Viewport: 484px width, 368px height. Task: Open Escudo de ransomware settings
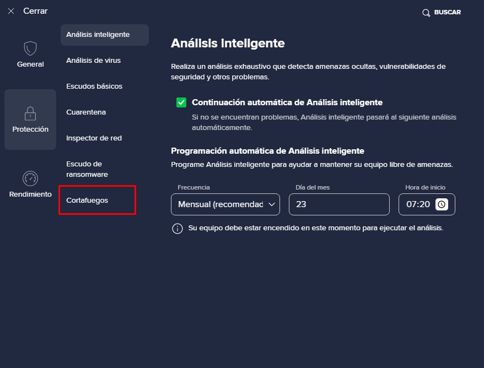(x=87, y=169)
